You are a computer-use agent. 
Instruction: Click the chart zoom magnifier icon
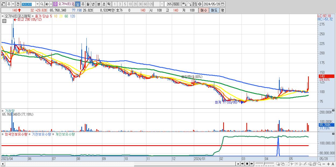319,164
